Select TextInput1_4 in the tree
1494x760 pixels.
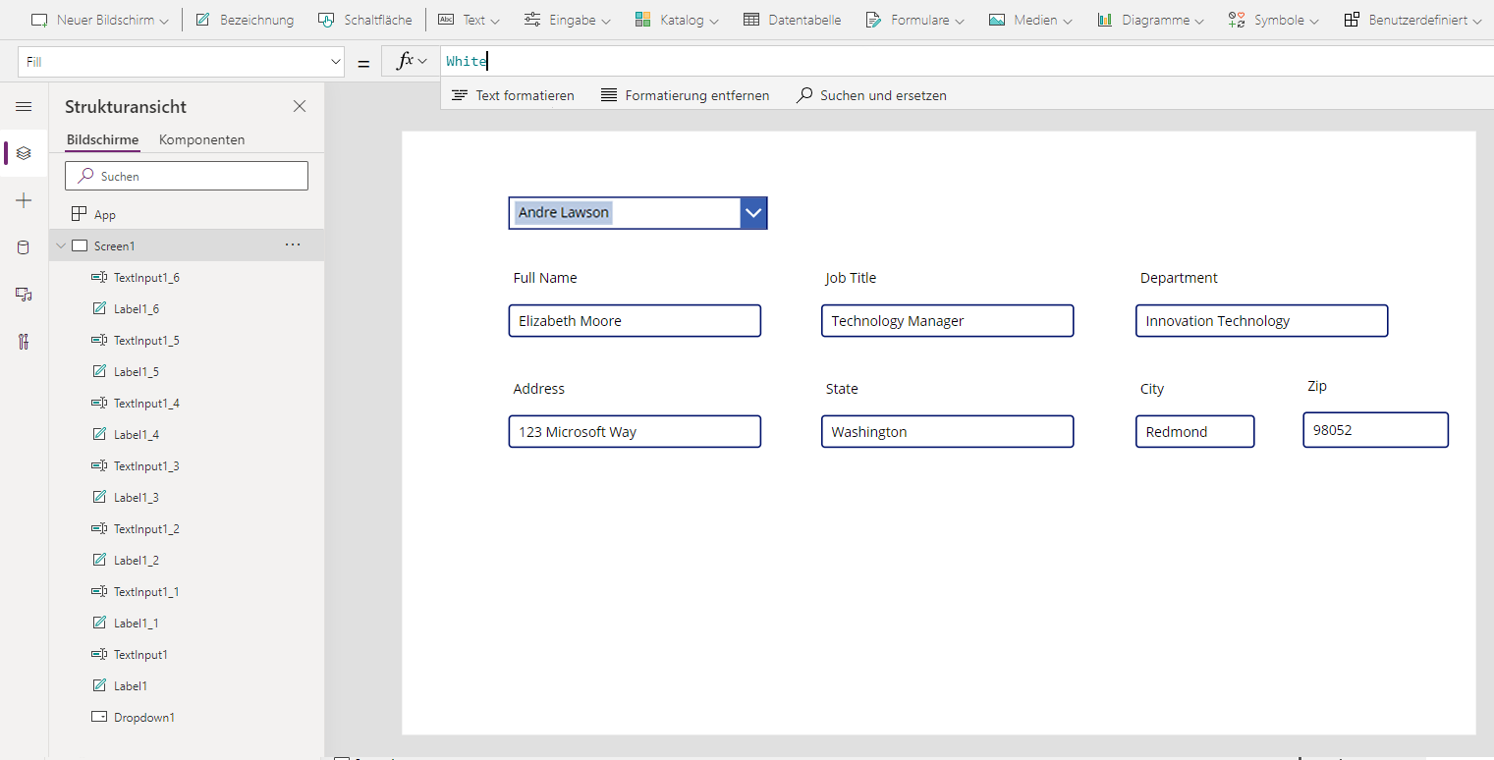coord(146,403)
